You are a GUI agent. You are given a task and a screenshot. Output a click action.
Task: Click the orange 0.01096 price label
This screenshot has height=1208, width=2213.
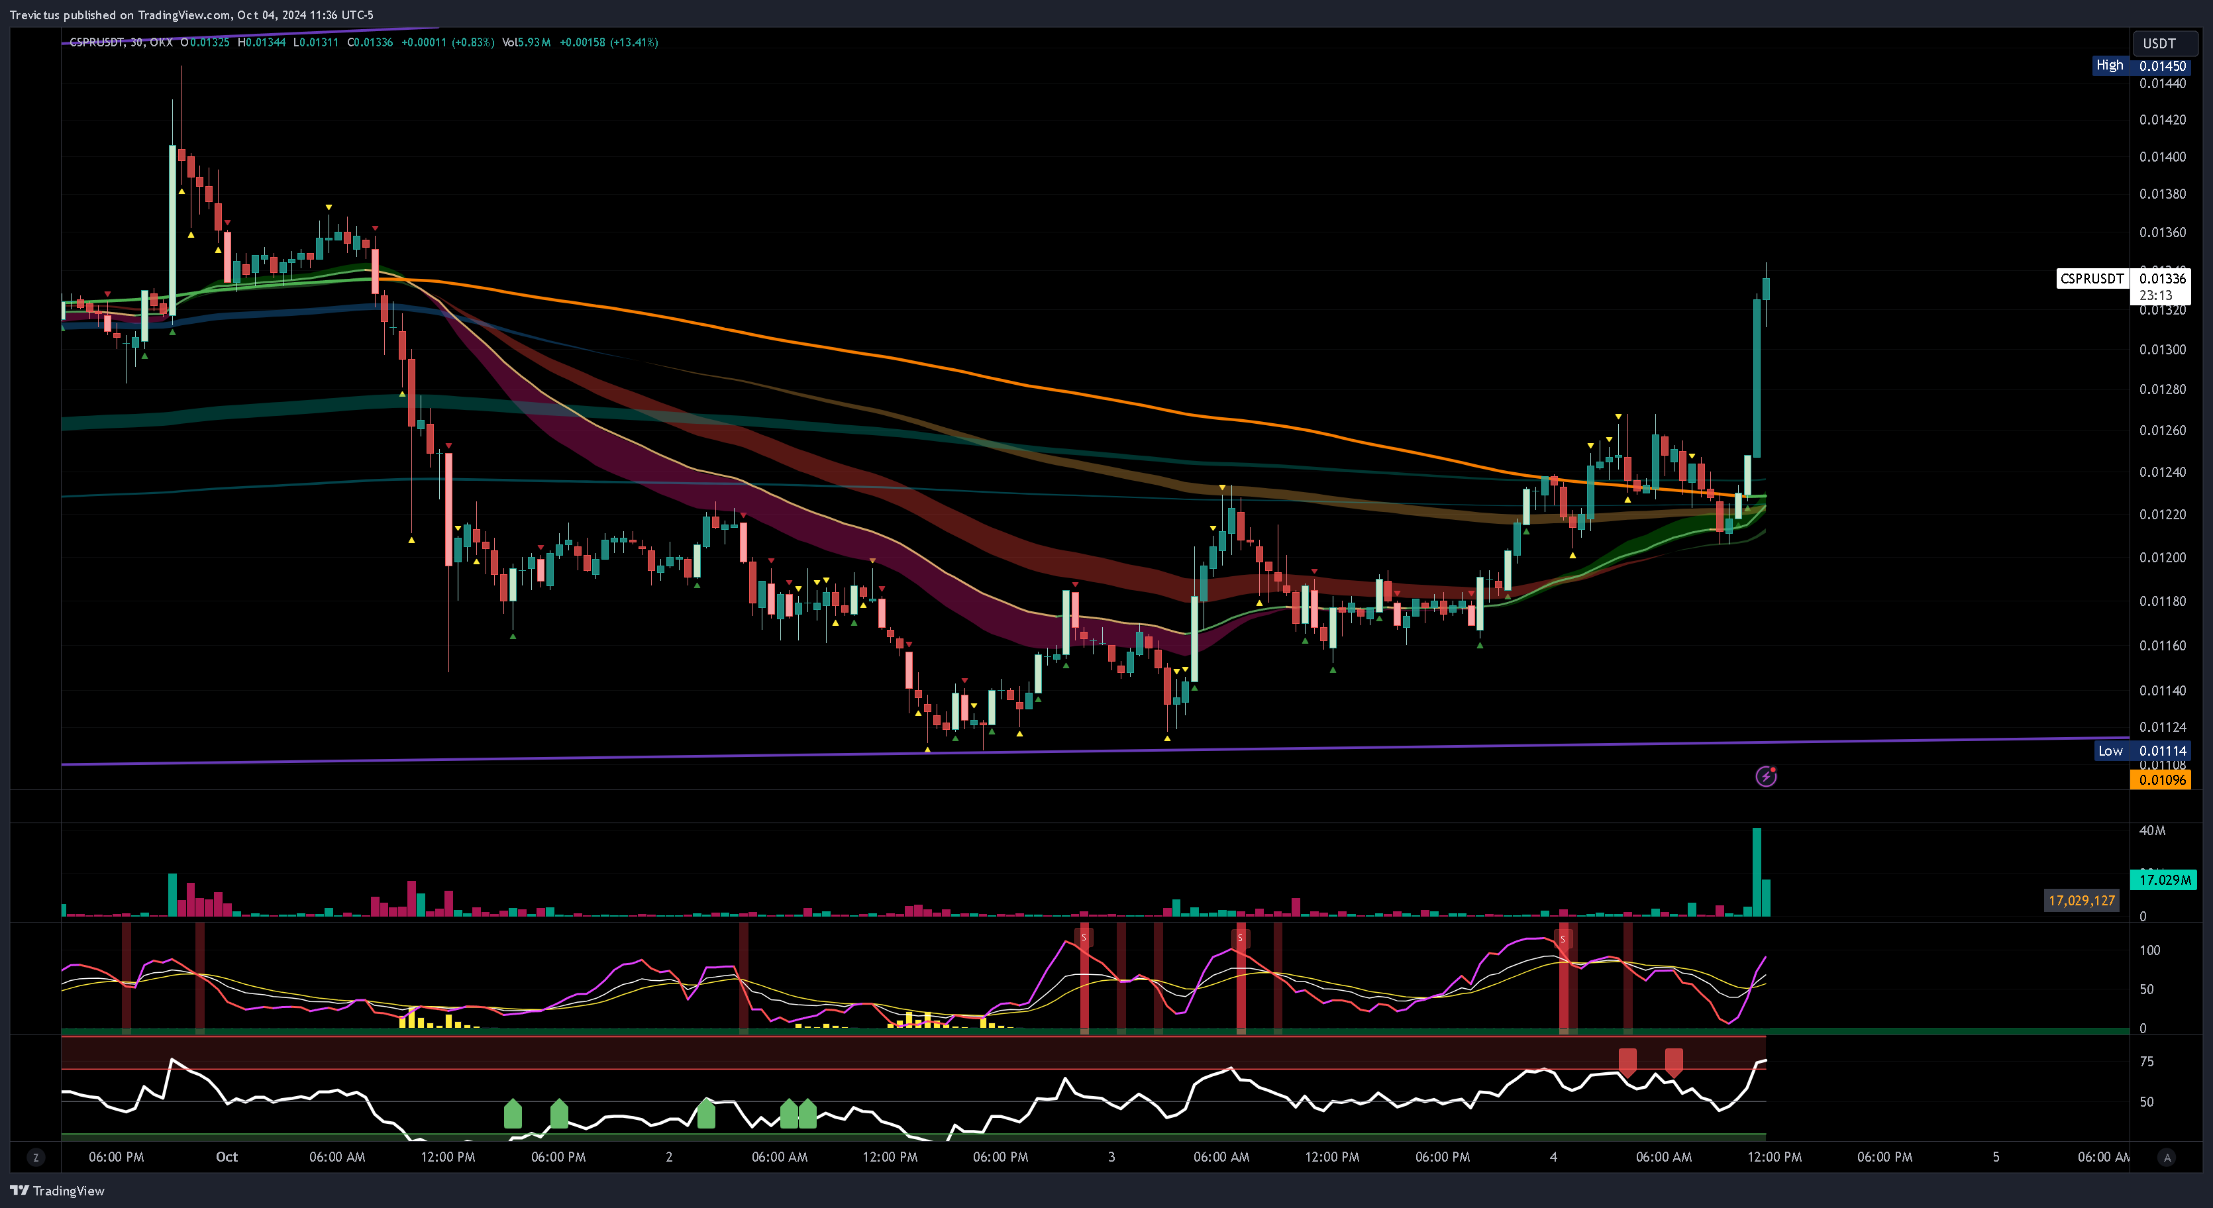click(x=2161, y=780)
